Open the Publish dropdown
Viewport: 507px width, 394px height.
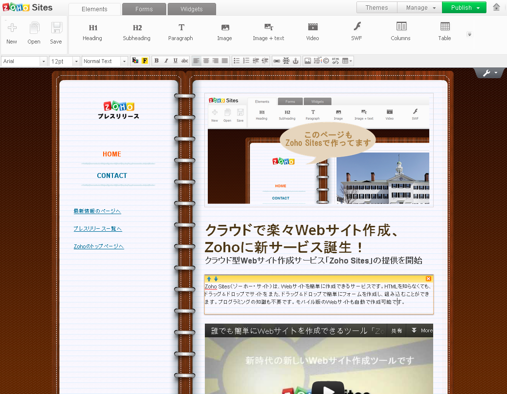coord(464,7)
